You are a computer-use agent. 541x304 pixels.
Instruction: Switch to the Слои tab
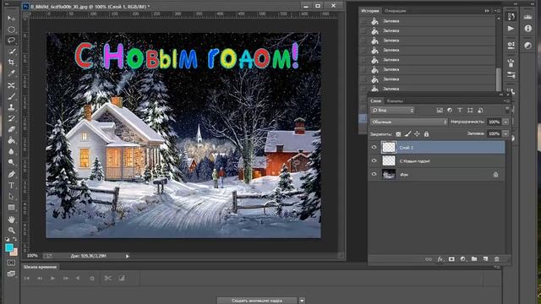pyautogui.click(x=375, y=101)
